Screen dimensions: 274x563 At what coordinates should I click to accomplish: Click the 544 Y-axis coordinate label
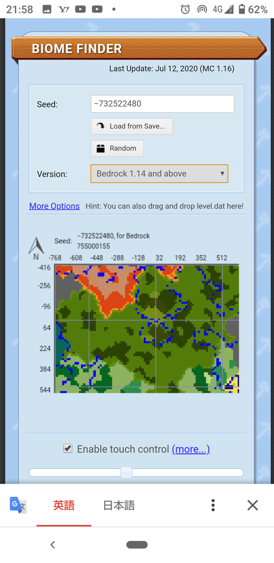[x=45, y=390]
